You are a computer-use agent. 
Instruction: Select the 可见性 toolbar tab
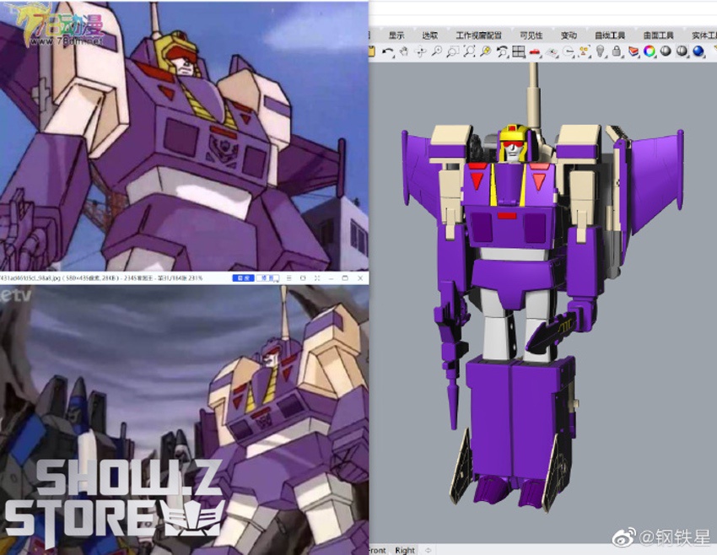coord(531,35)
